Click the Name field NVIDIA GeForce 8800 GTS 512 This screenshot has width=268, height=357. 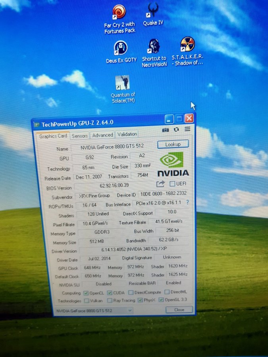[x=112, y=147]
